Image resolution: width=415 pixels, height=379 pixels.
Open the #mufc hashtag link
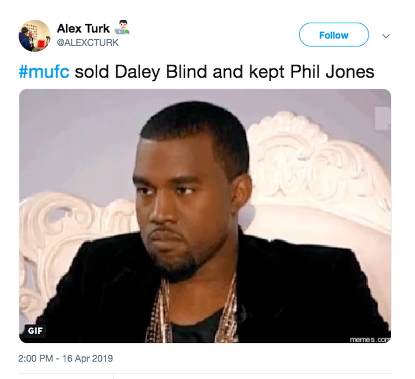click(x=44, y=72)
